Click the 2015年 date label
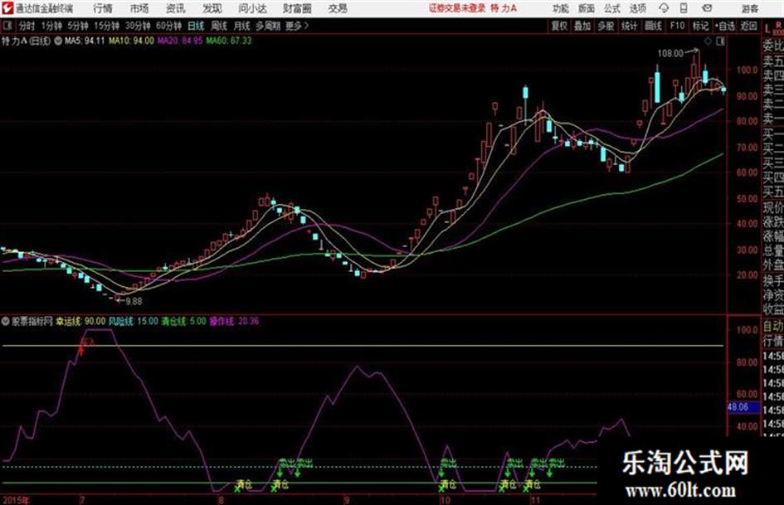Image resolution: width=784 pixels, height=505 pixels. [x=16, y=500]
